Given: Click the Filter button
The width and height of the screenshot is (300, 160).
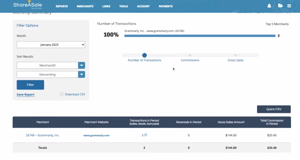Looking at the screenshot, I should coord(30,85).
